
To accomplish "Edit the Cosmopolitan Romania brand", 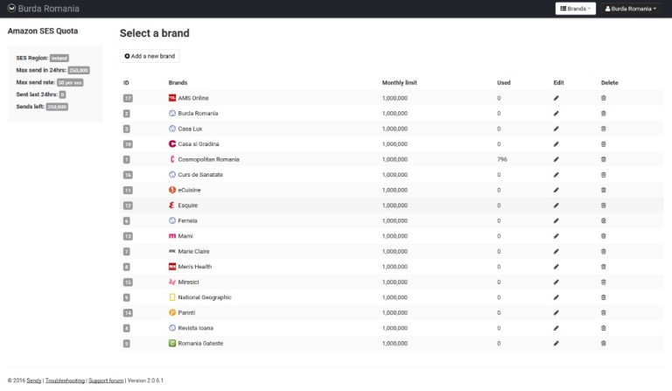I will click(556, 159).
